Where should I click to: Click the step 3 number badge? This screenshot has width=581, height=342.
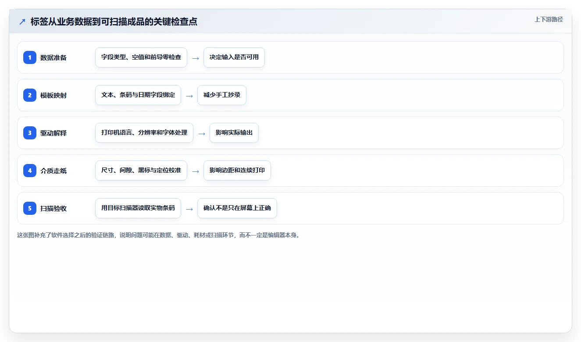click(x=30, y=132)
